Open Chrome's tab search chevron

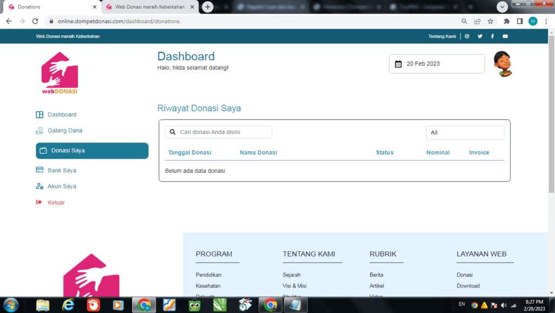502,6
